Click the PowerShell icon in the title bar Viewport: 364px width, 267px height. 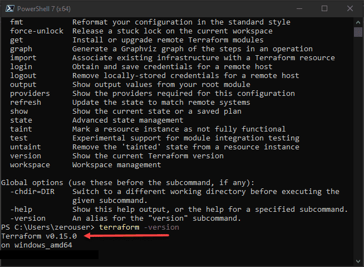[x=9, y=8]
